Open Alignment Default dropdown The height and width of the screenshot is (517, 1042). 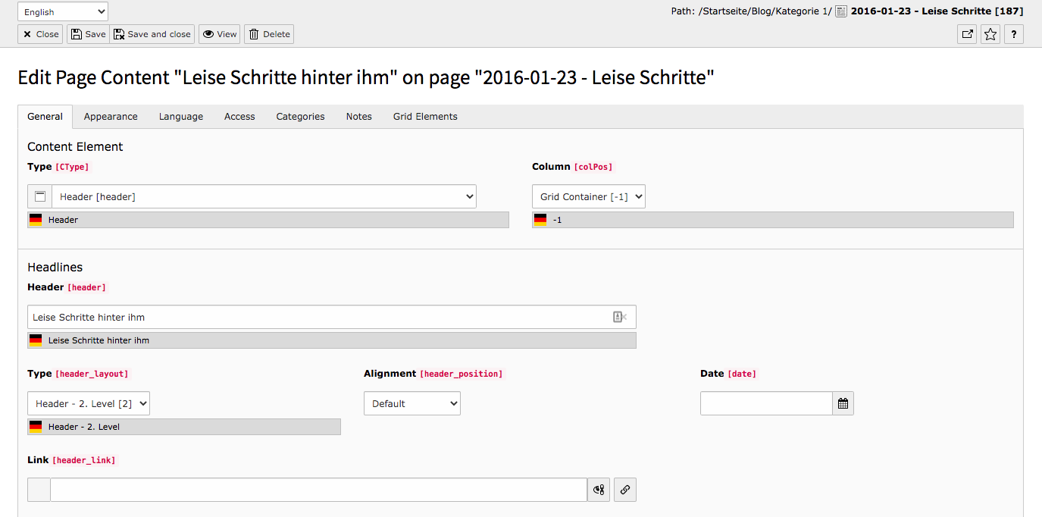click(x=412, y=403)
